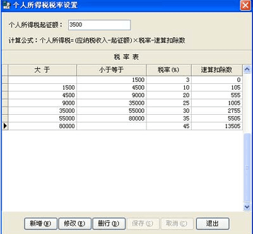
Task: Select the 大于 cell with value 1500
Action: point(42,88)
